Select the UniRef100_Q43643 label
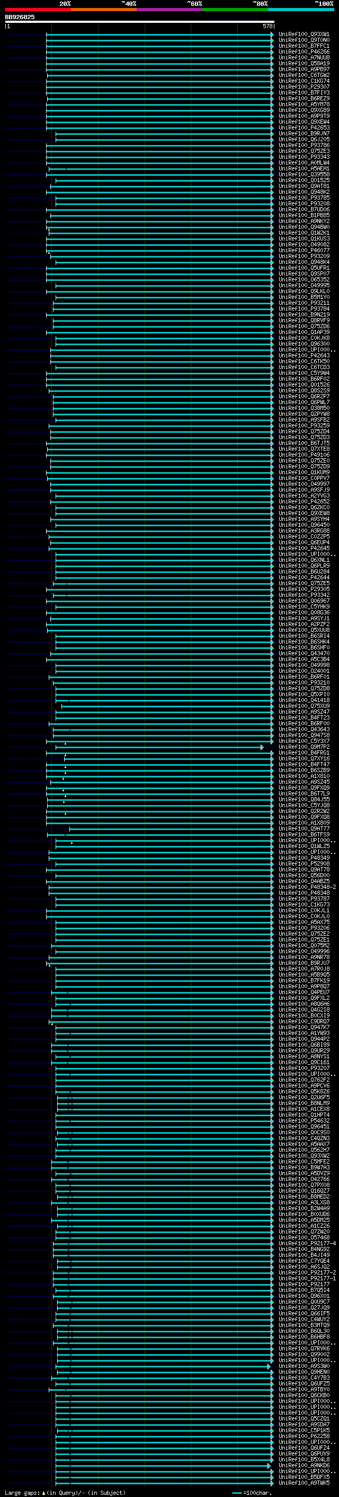The height and width of the screenshot is (1497, 339). [x=304, y=729]
